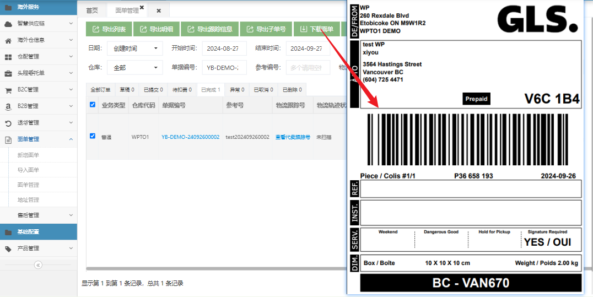This screenshot has width=593, height=297.
Task: Click export icon on 导出明细 button
Action: pos(143,29)
